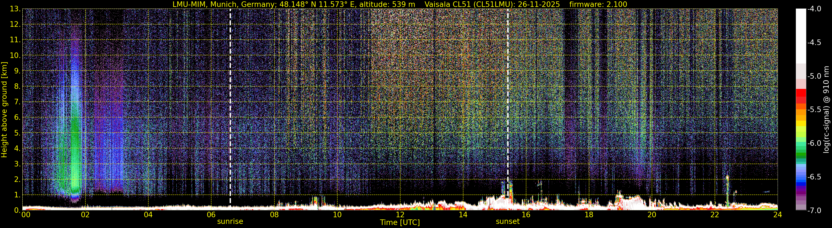Image resolution: width=832 pixels, height=228 pixels.
Task: Click the 'log(rc-signal) @ 910 nm' colorbar label
Action: click(826, 110)
